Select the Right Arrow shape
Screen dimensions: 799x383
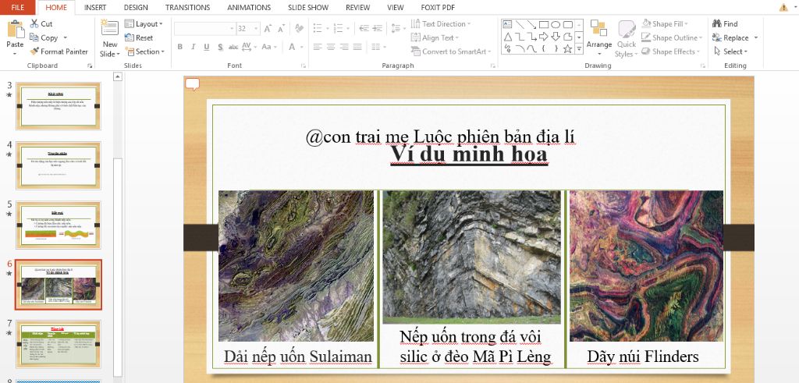(544, 37)
